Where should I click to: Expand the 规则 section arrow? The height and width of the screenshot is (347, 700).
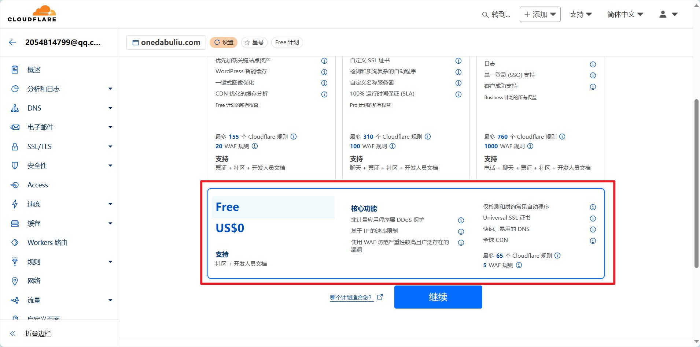tap(110, 262)
